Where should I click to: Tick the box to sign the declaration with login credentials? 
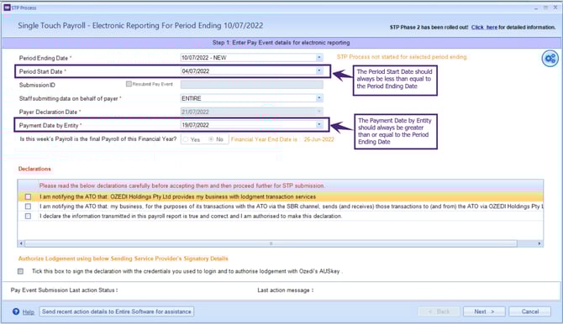20,271
